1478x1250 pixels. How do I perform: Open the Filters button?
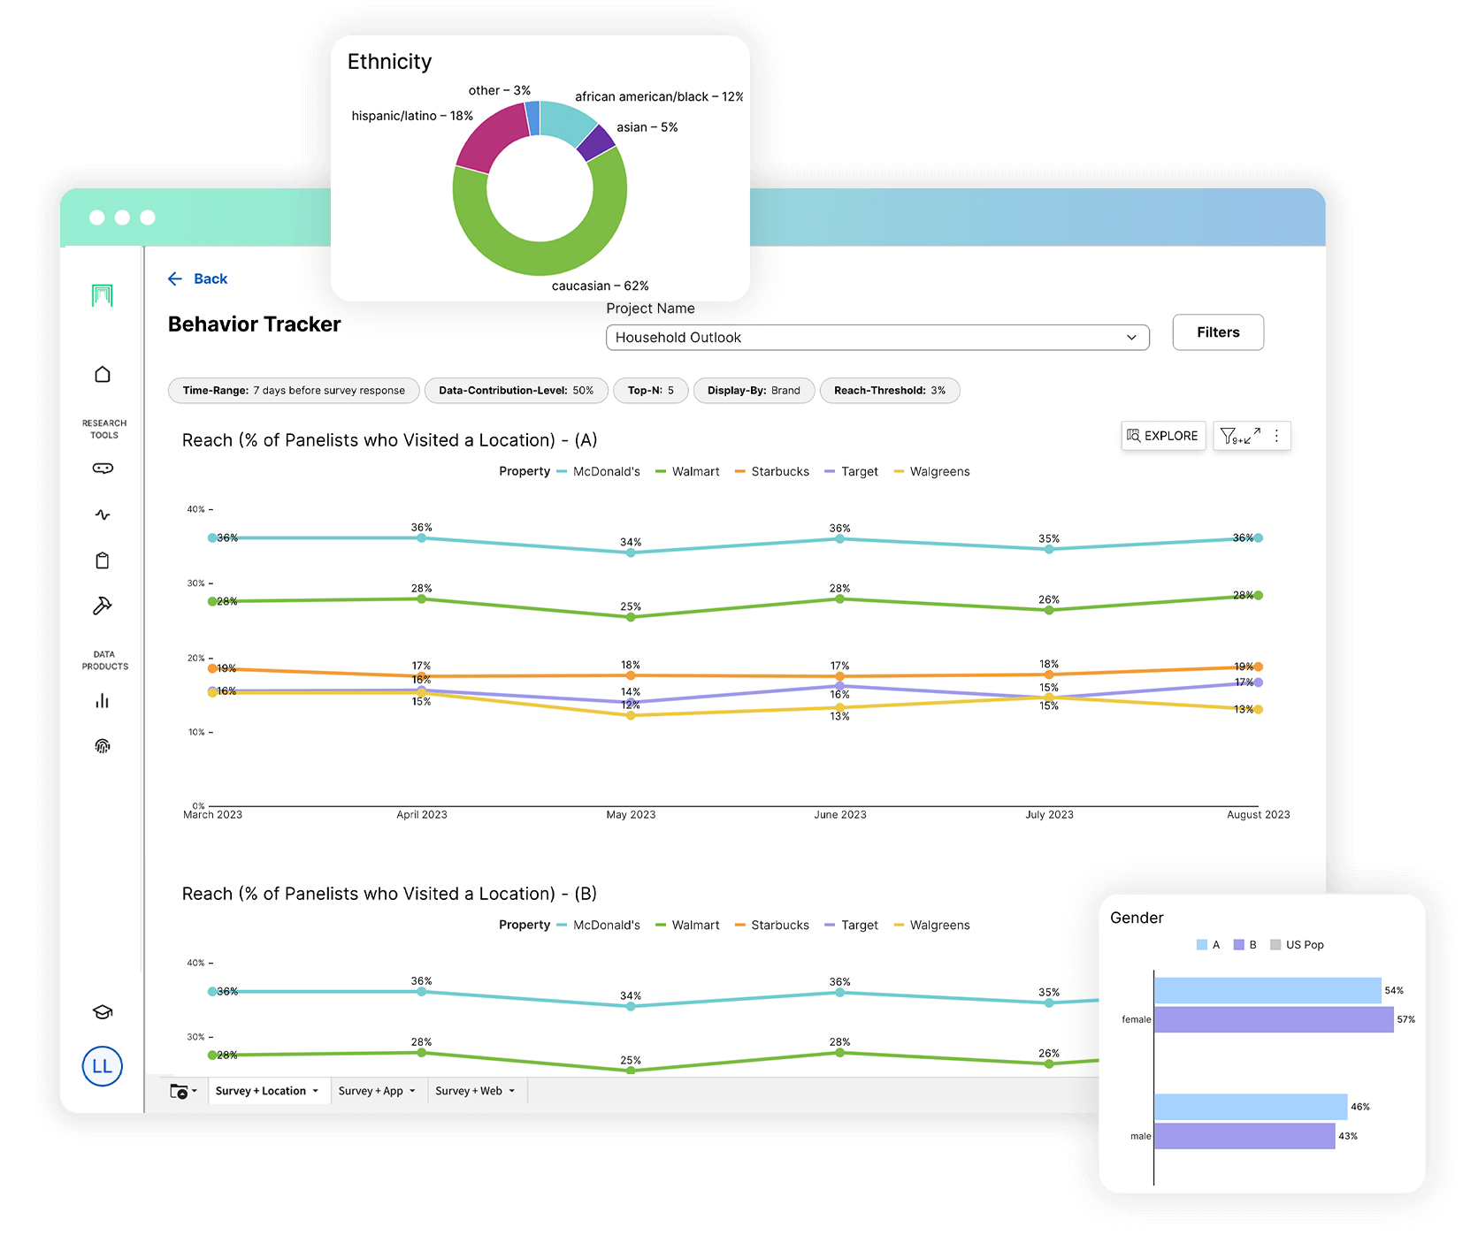point(1218,332)
